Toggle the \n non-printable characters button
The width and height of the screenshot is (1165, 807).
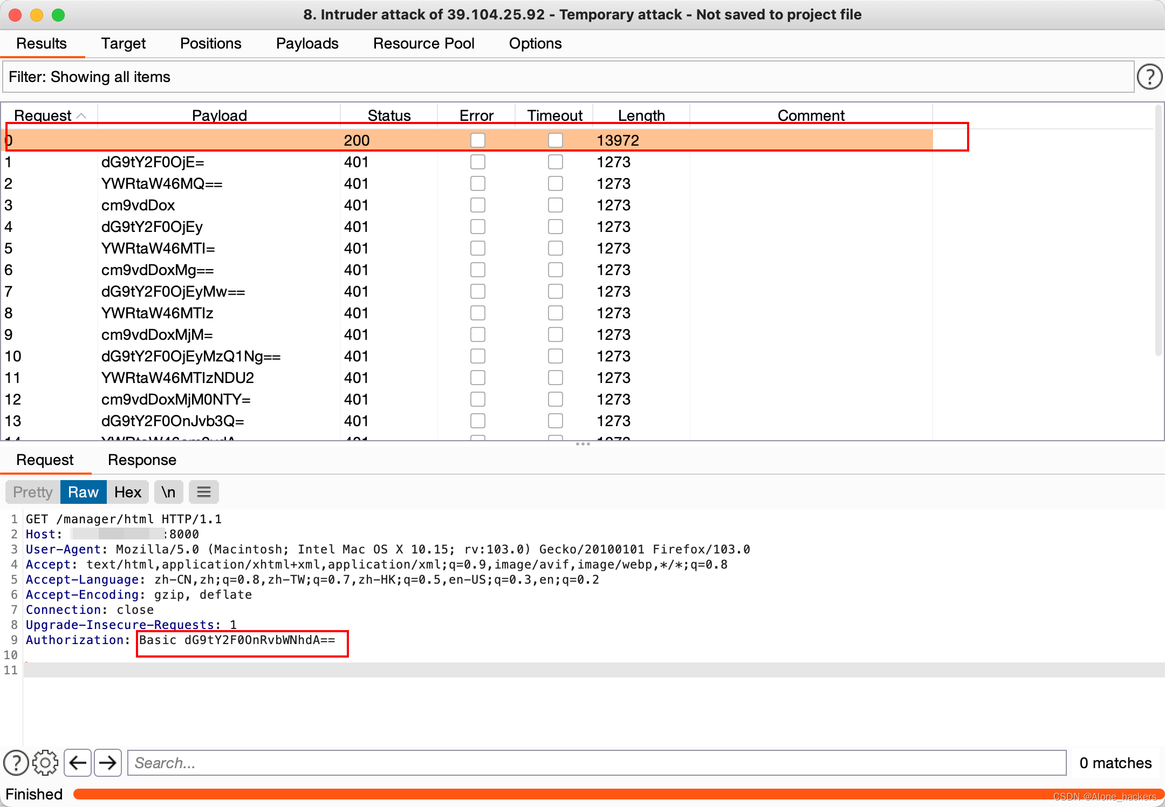coord(168,492)
